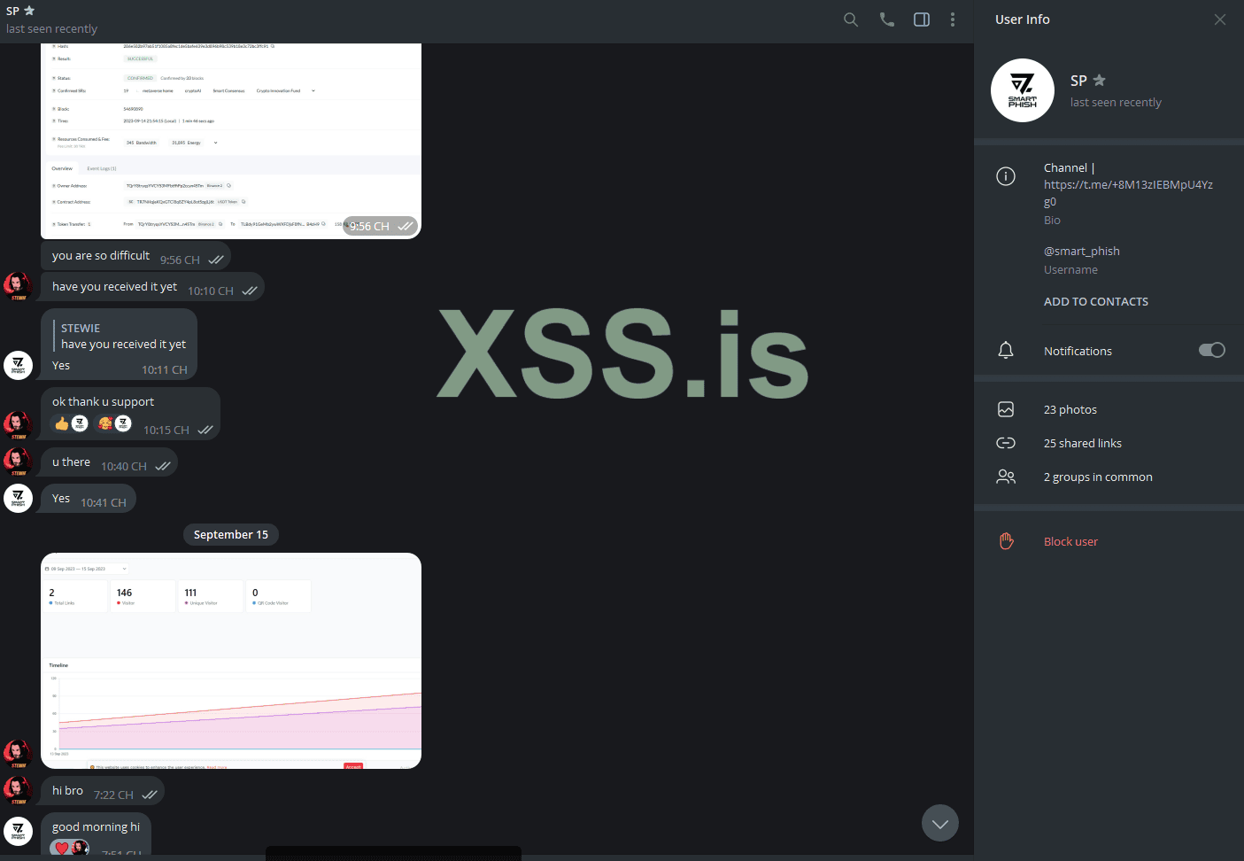1244x861 pixels.
Task: Click the premium star beside SP in header
Action: pyautogui.click(x=29, y=11)
